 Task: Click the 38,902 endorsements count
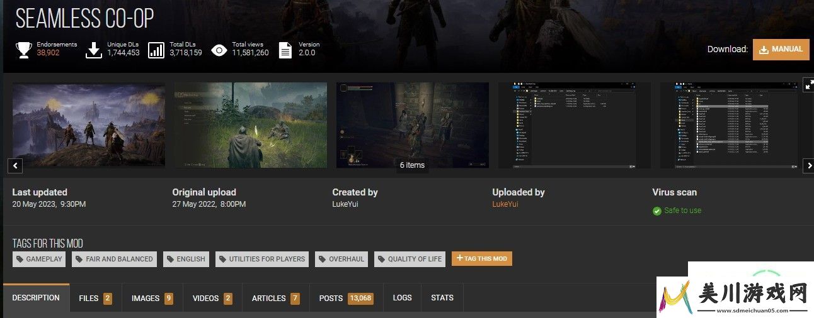[48, 53]
